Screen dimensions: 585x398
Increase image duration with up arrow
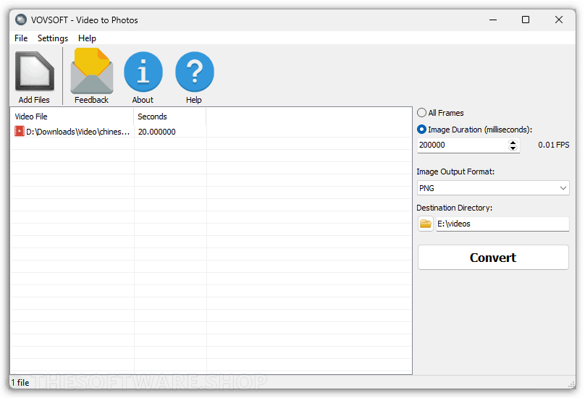(513, 142)
